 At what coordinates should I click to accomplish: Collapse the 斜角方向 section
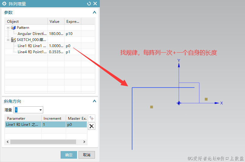tap(94, 101)
